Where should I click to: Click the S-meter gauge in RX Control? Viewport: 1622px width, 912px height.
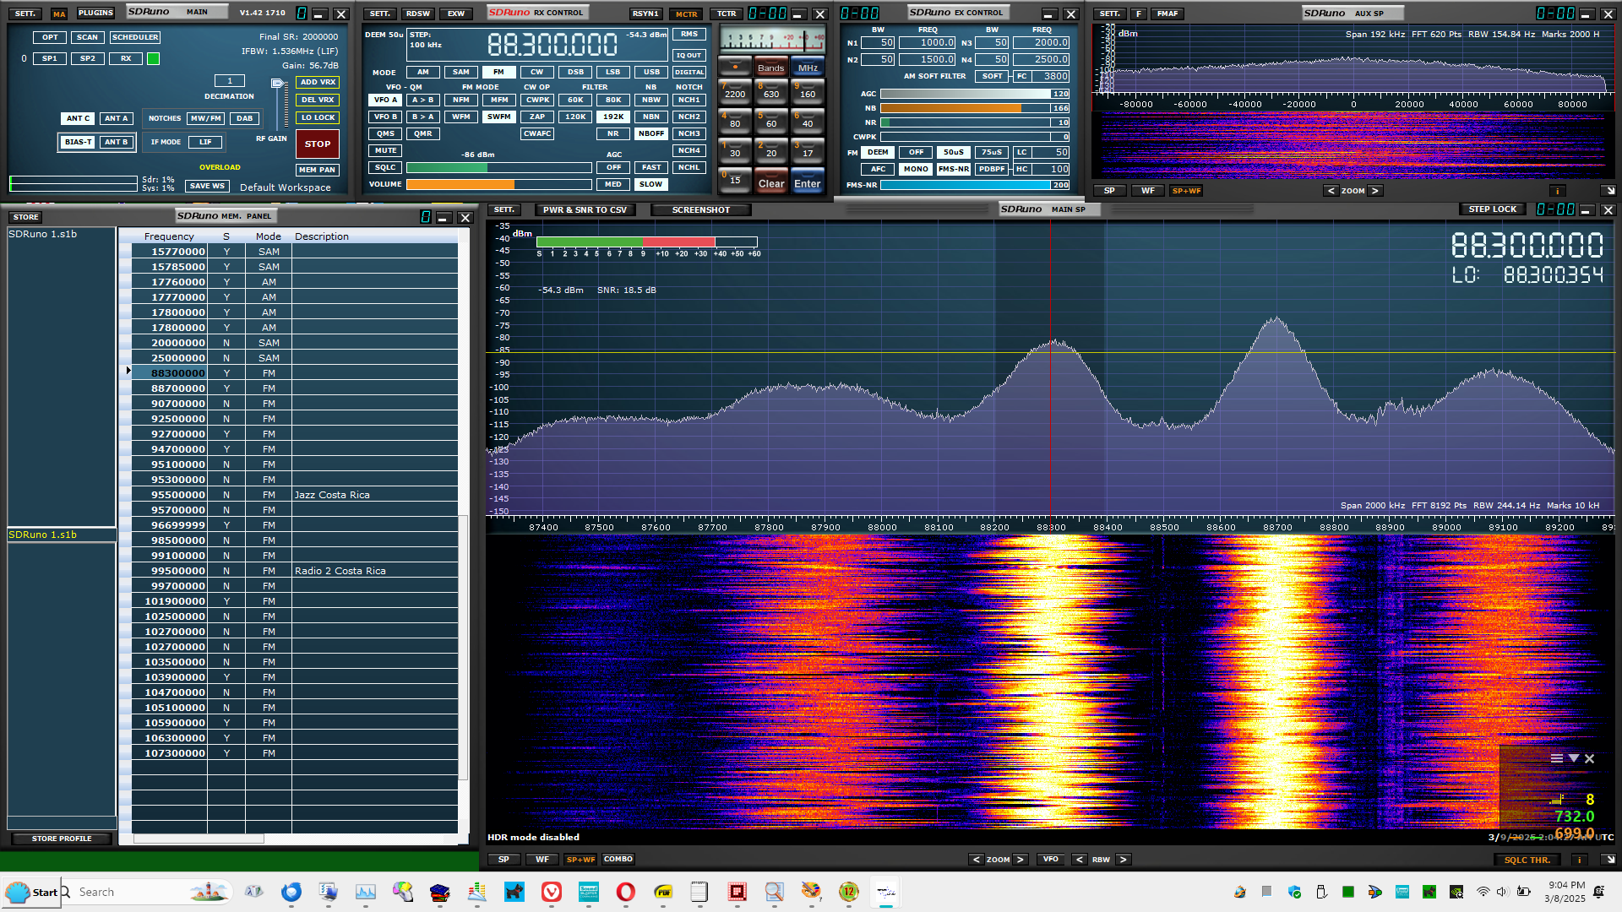click(x=771, y=40)
